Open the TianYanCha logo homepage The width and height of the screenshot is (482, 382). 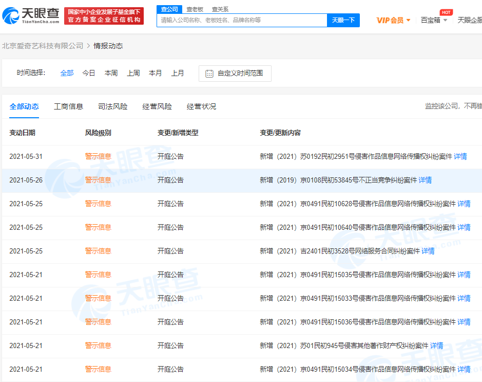coord(31,16)
